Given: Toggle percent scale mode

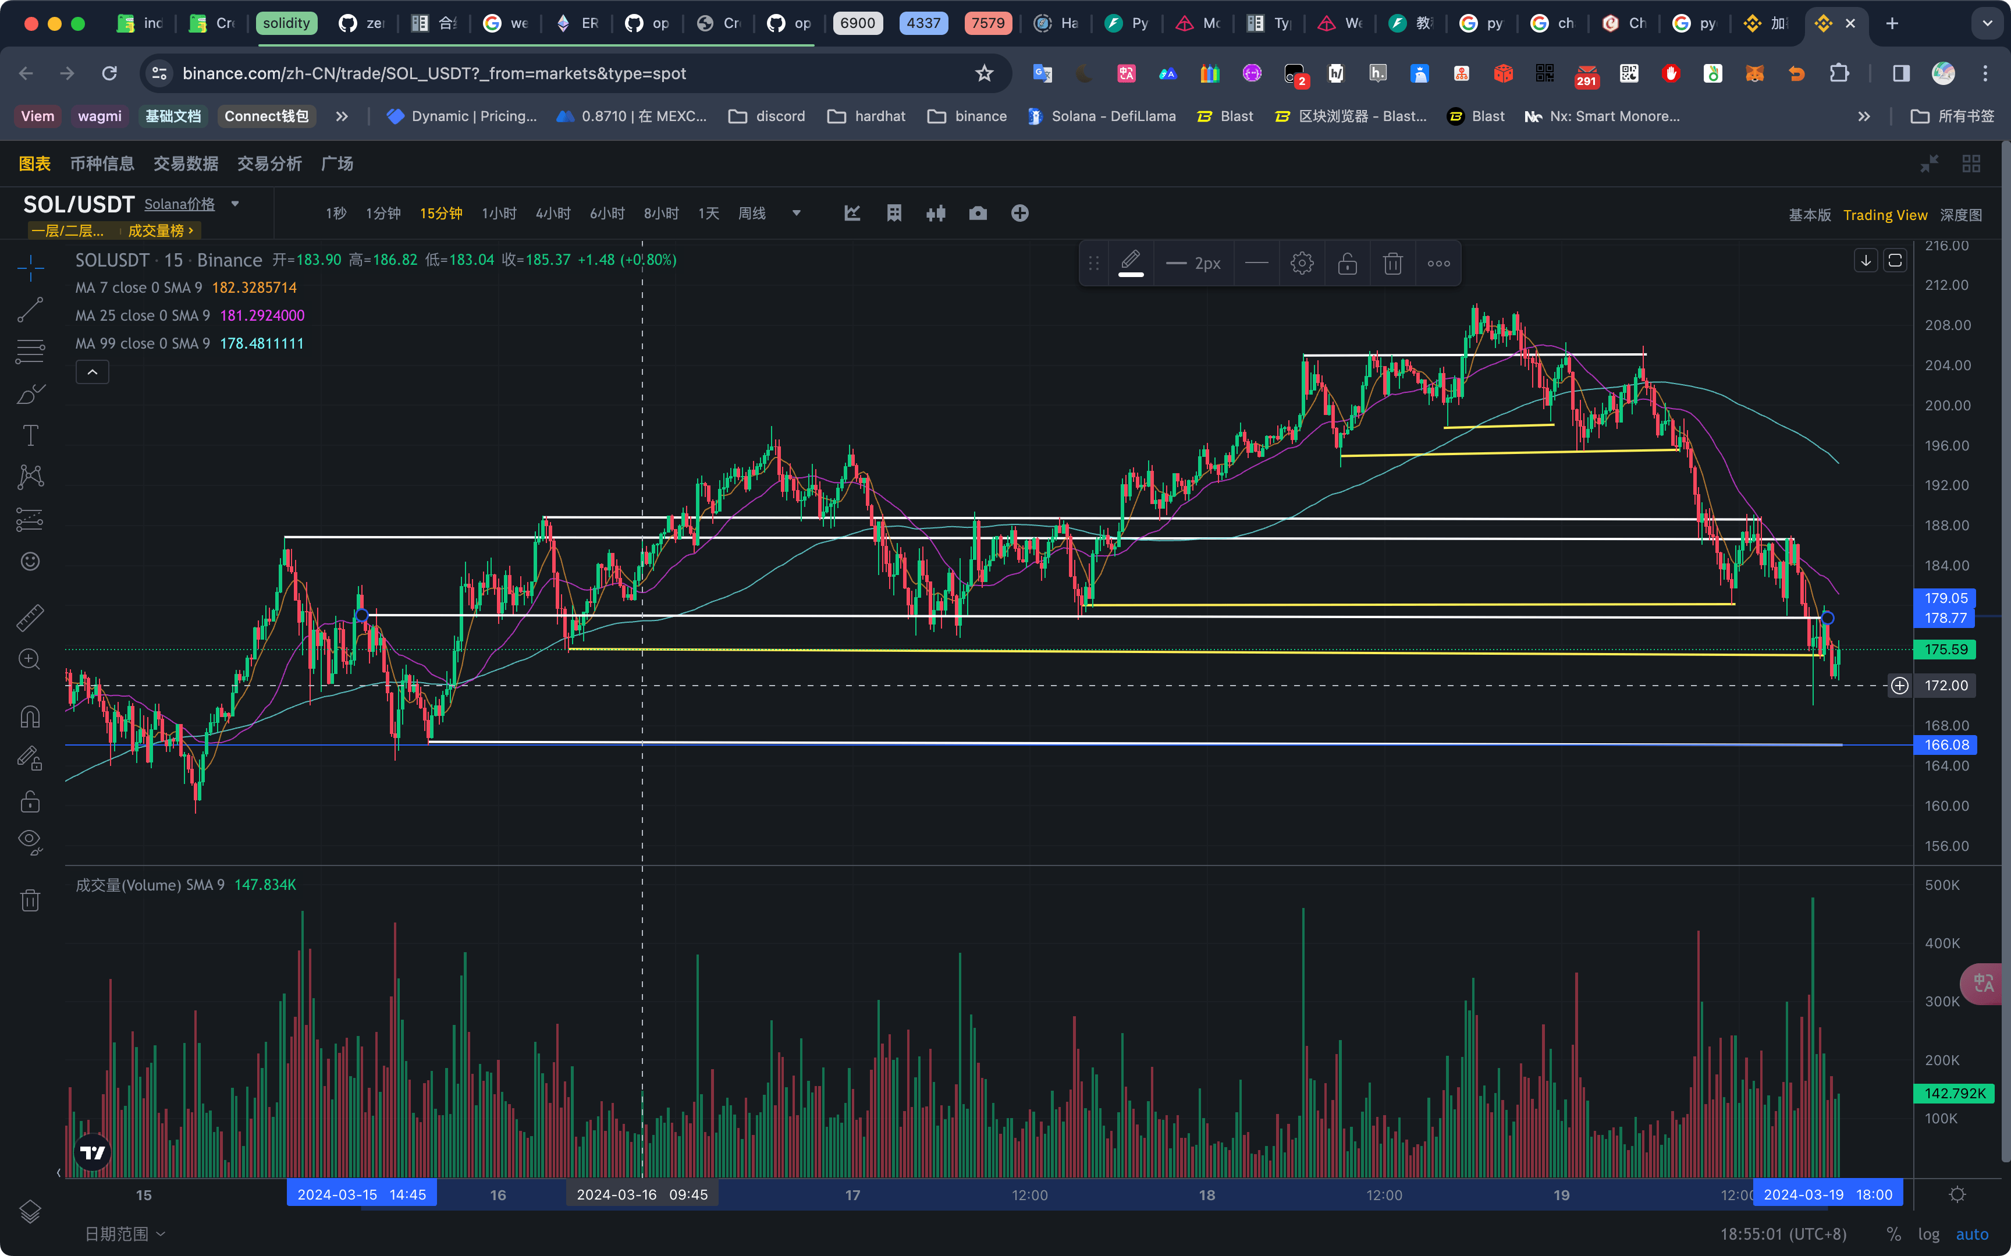Looking at the screenshot, I should pos(1894,1234).
